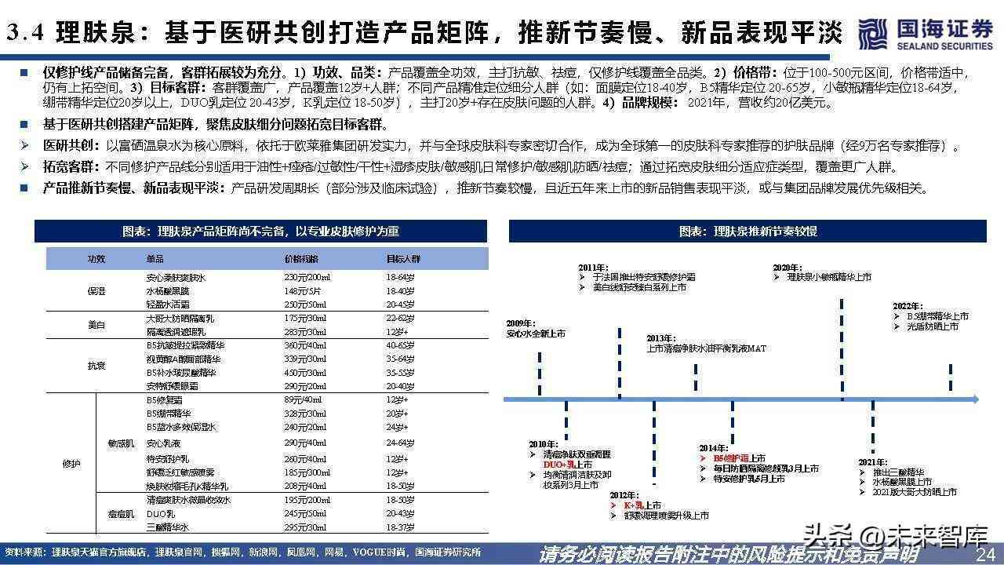Click the 理肤泉推新节奏较慢 chart title bar

(748, 231)
